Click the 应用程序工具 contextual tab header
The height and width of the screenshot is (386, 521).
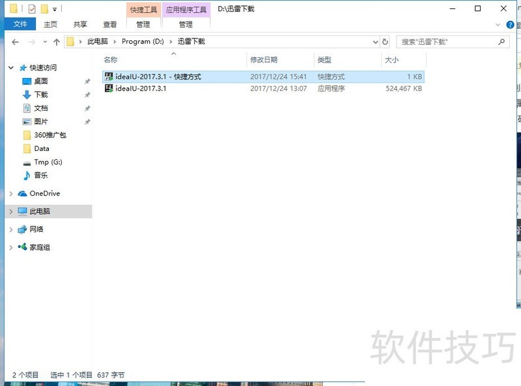[x=186, y=10]
